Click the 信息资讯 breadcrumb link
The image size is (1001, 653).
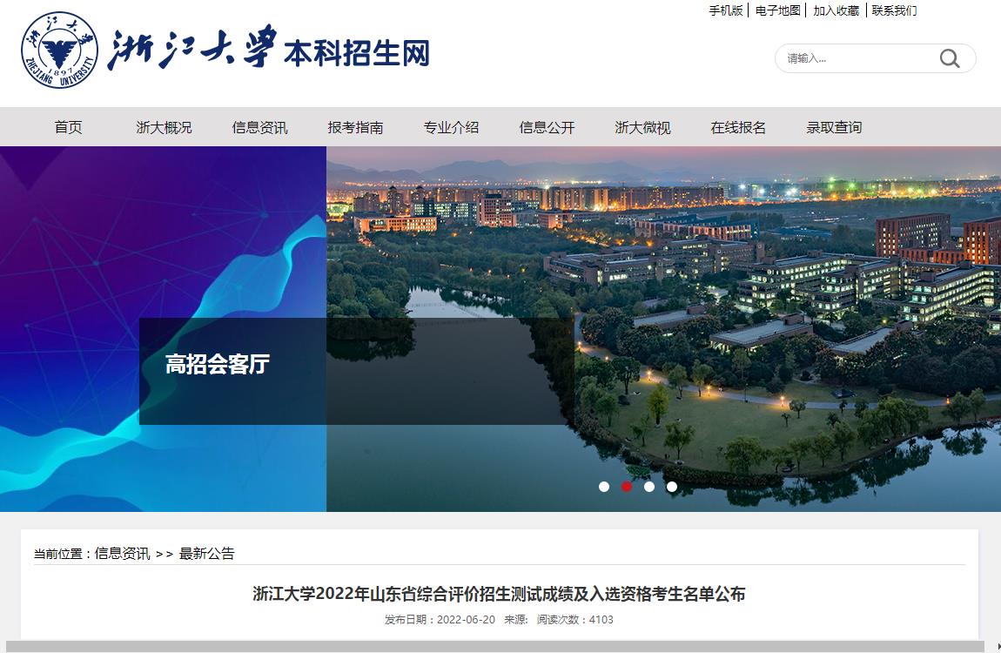click(122, 554)
